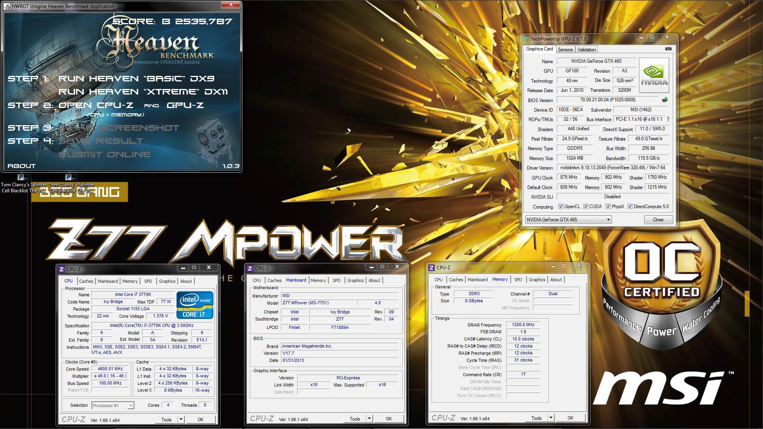Click Tools button in CPU-Z Memory window
This screenshot has width=763, height=429.
tap(536, 418)
